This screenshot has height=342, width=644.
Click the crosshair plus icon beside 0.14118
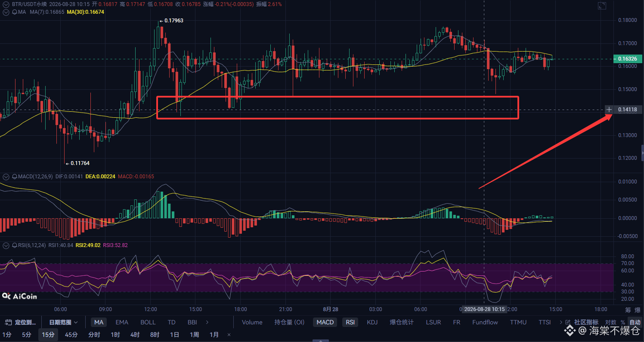[x=609, y=110]
